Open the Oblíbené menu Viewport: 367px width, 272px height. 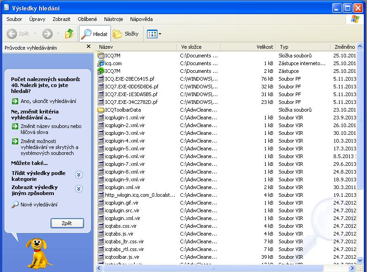[87, 19]
